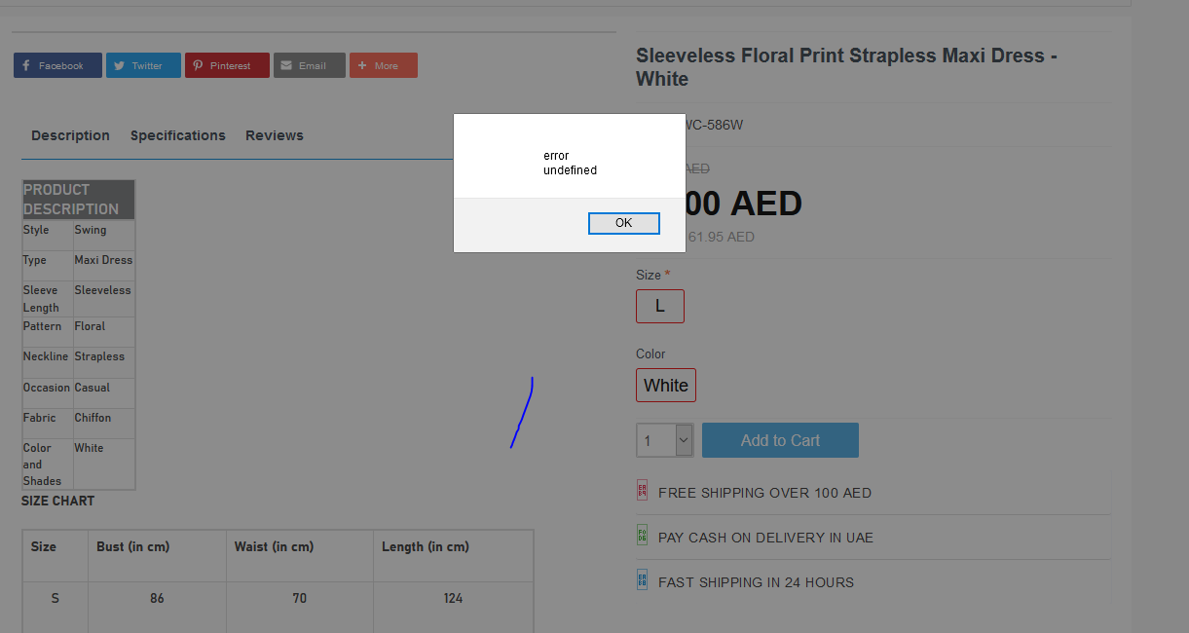Open the quantity dropdown

(665, 440)
